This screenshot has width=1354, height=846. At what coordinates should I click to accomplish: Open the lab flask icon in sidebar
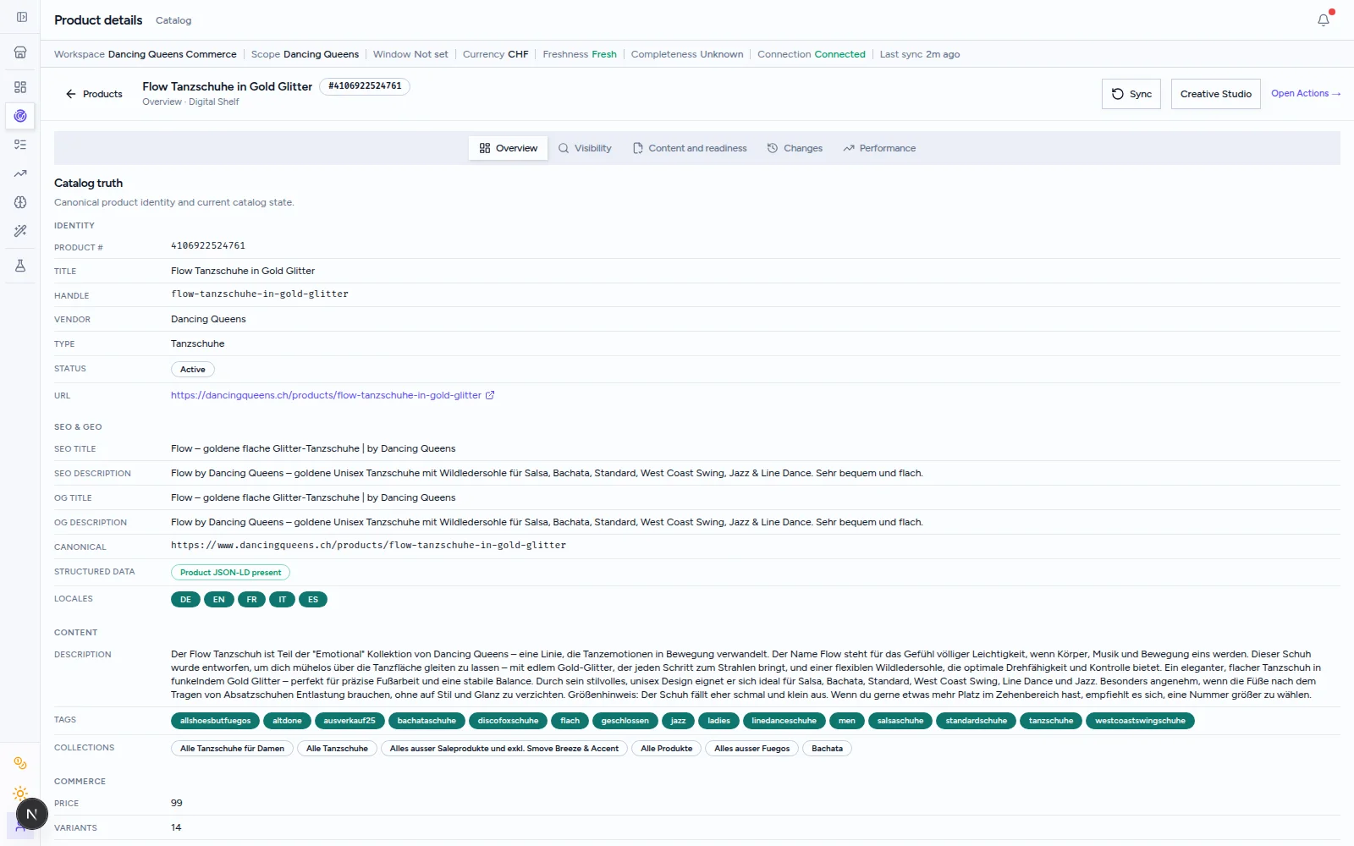click(x=20, y=266)
